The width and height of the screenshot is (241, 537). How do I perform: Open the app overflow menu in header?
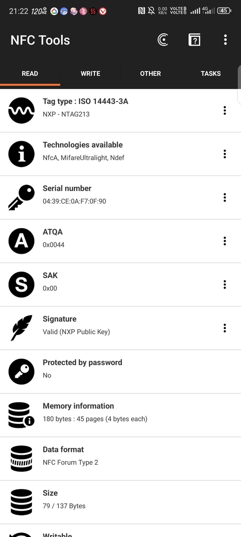click(x=225, y=40)
